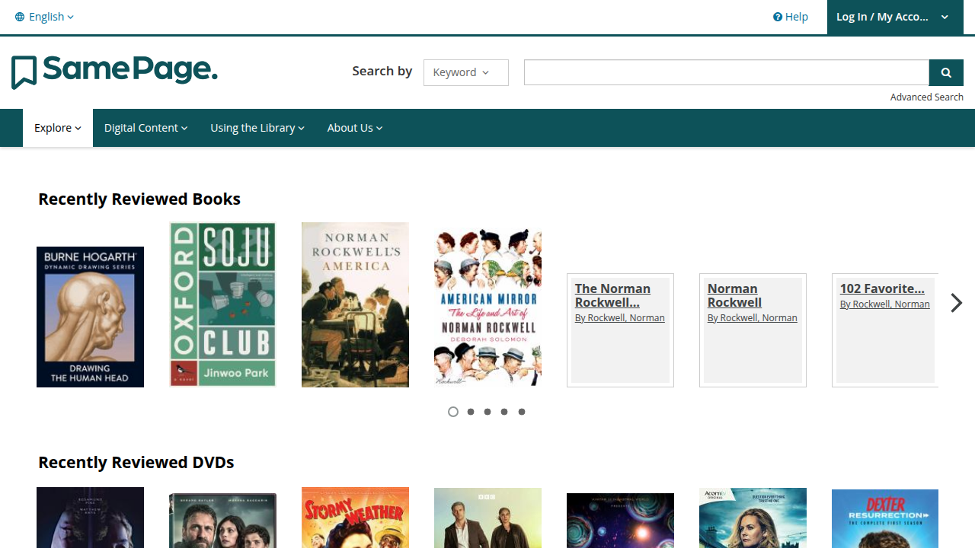Viewport: 975px width, 548px height.
Task: Click the globe language icon
Action: point(20,17)
